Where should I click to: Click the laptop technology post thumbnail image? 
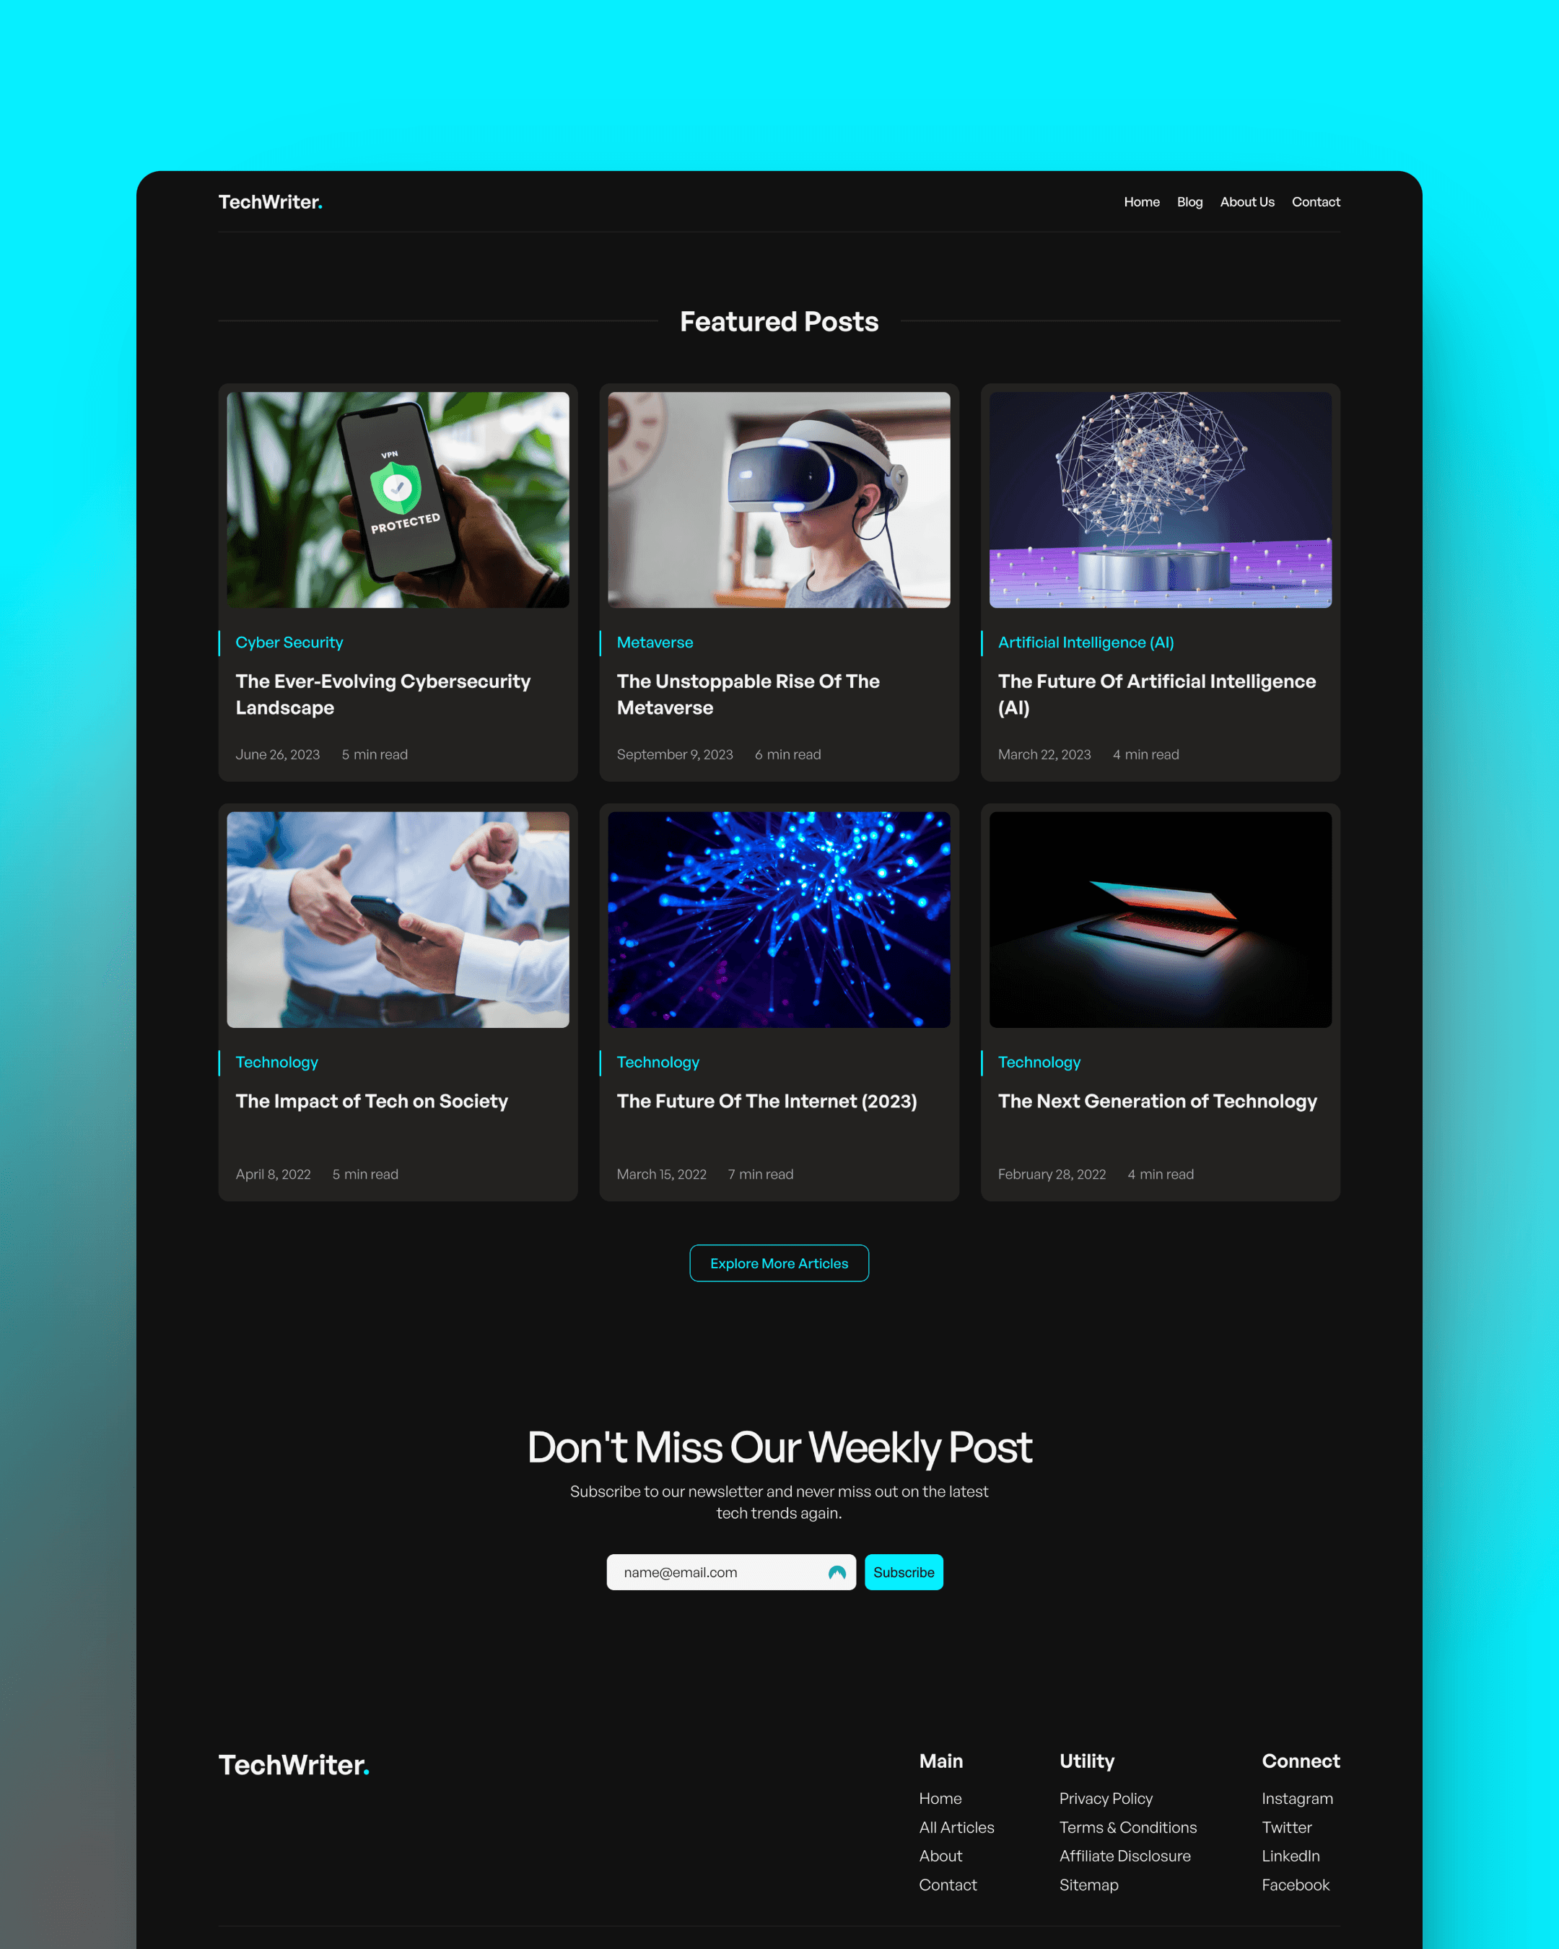[1160, 918]
